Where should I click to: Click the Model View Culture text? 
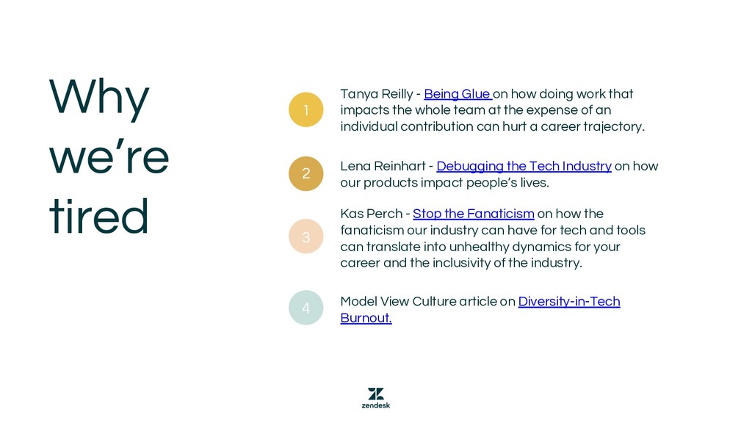pyautogui.click(x=394, y=301)
